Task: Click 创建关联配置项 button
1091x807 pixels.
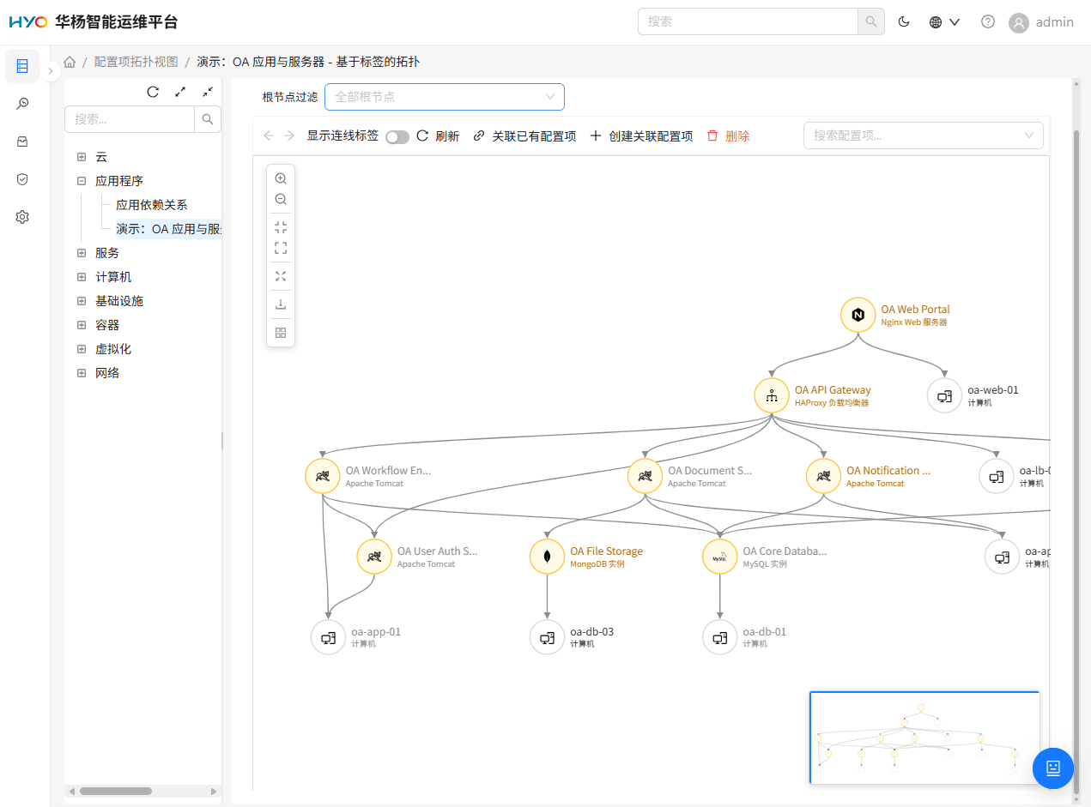Action: [x=641, y=136]
